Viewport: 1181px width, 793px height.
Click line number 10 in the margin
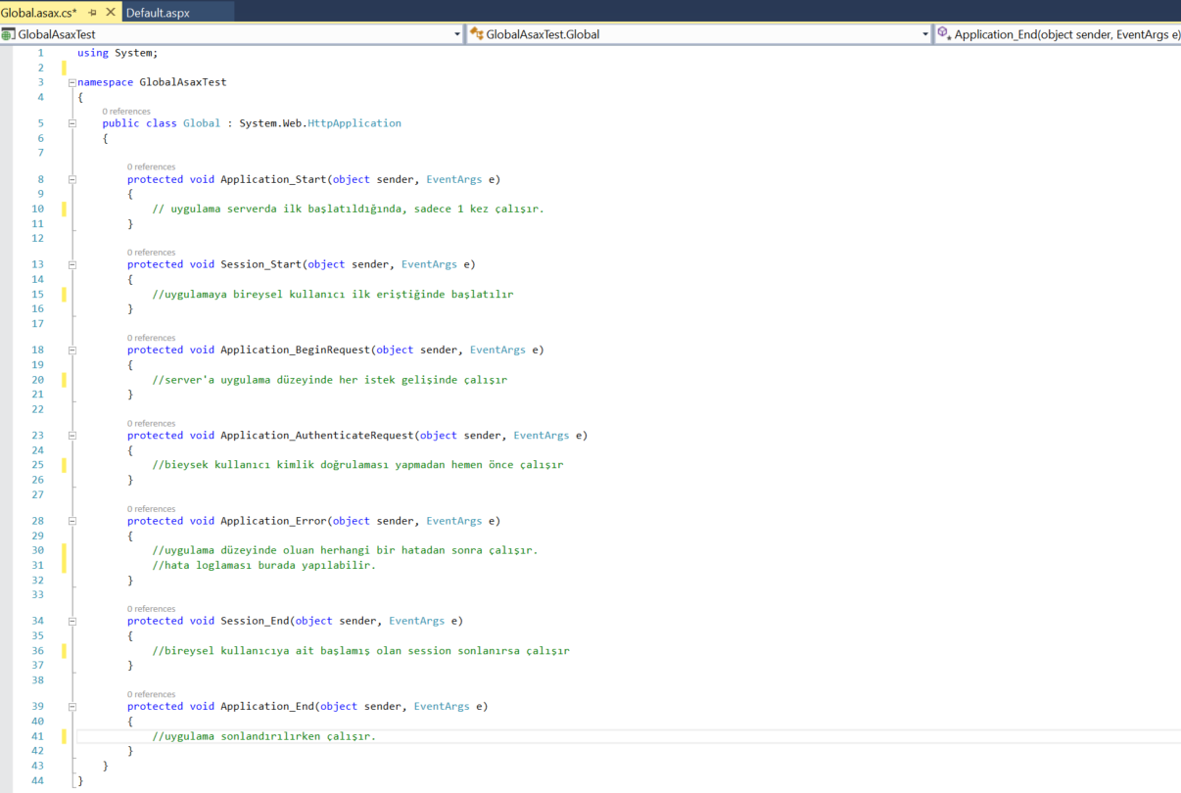pyautogui.click(x=38, y=209)
